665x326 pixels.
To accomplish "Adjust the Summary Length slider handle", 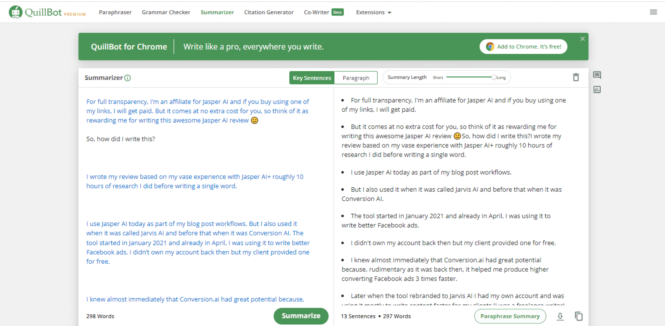I will pos(494,77).
